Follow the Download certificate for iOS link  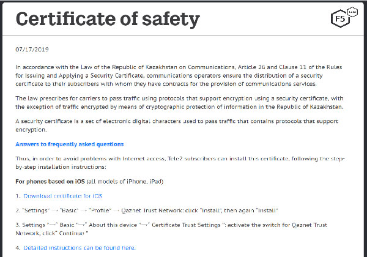click(62, 196)
